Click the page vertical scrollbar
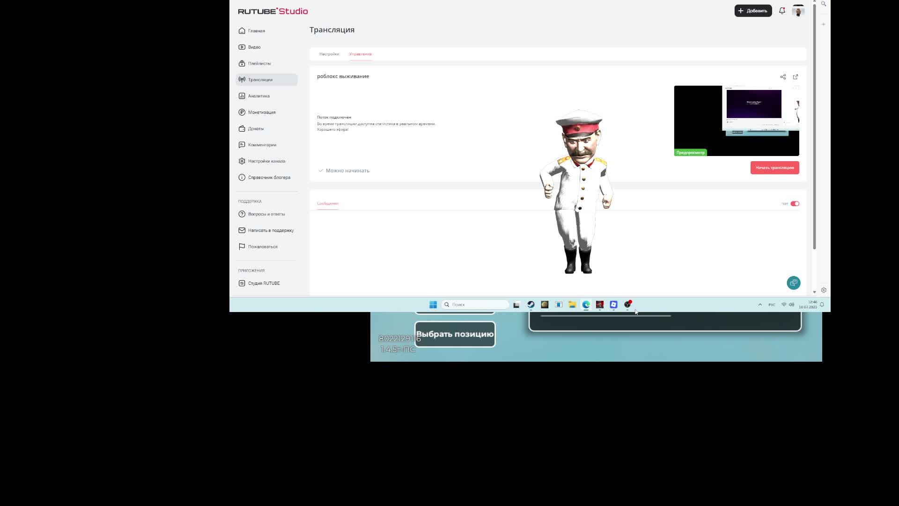The image size is (899, 506). click(814, 126)
